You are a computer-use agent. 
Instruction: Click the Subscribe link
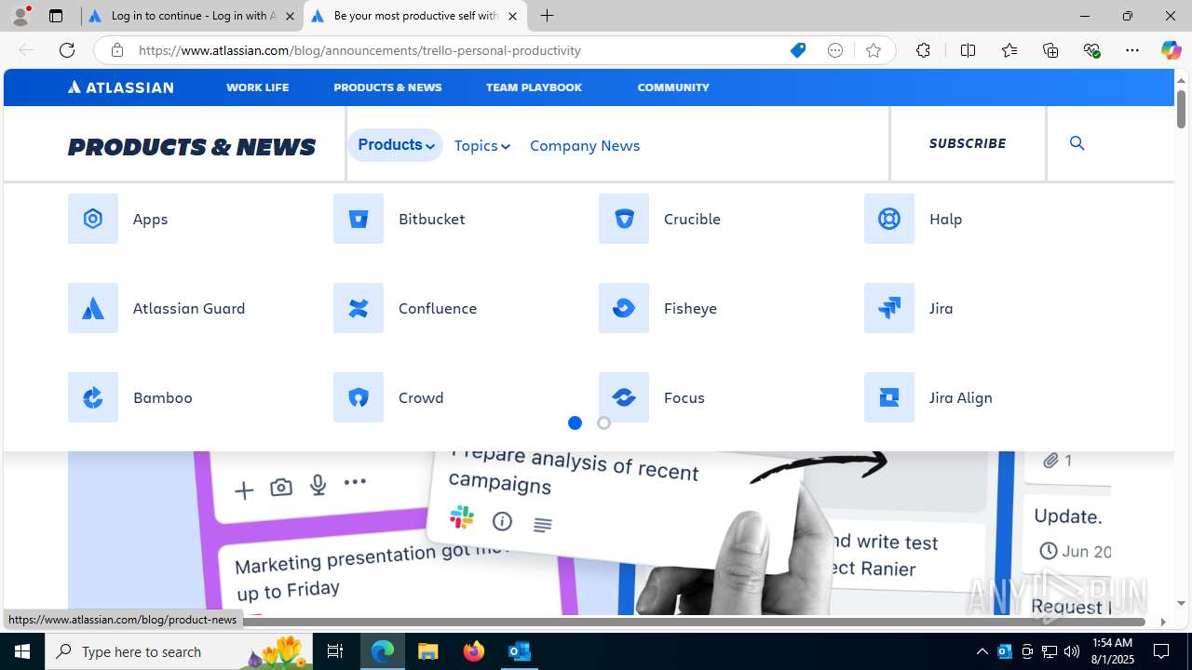click(x=968, y=143)
